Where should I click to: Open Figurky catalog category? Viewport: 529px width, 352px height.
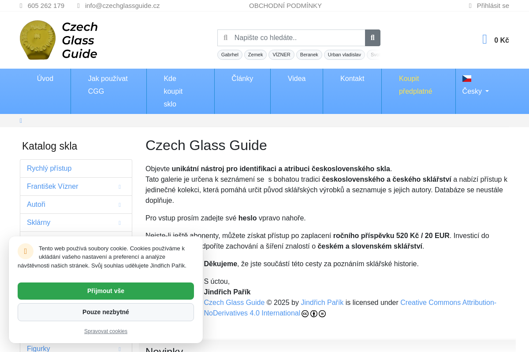pyautogui.click(x=38, y=348)
